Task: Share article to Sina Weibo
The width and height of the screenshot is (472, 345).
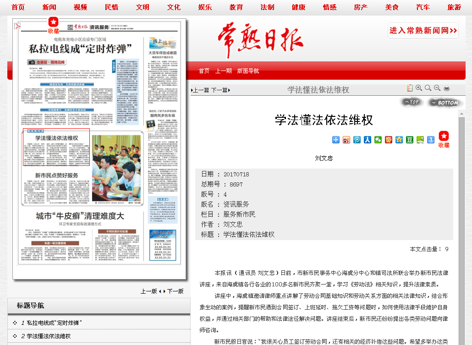Action: (x=346, y=140)
